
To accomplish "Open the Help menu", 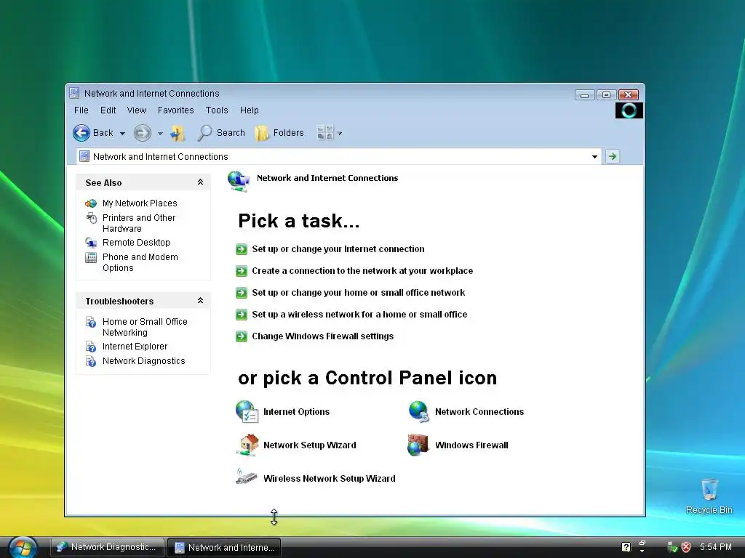I will 249,110.
